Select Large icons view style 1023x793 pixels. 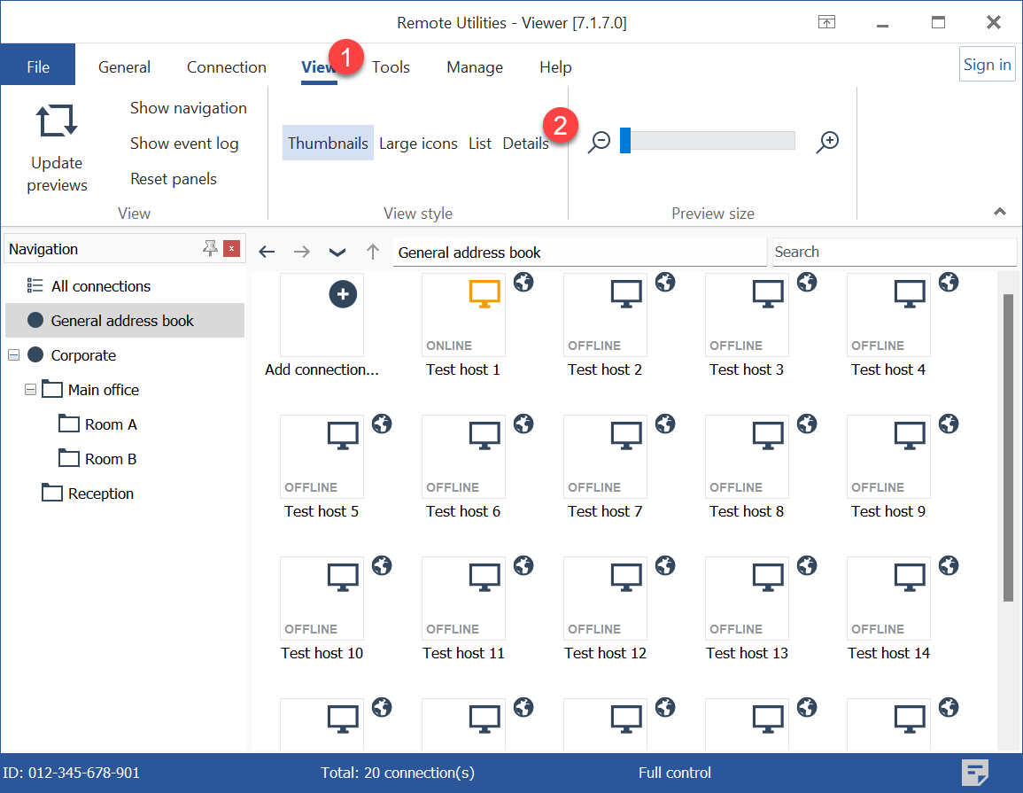418,144
